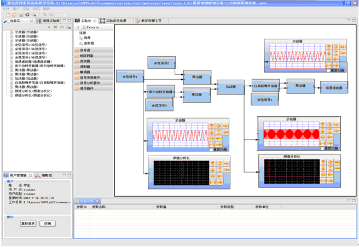
Task: Click the zoom in magnifier icon
Action: coord(44,15)
